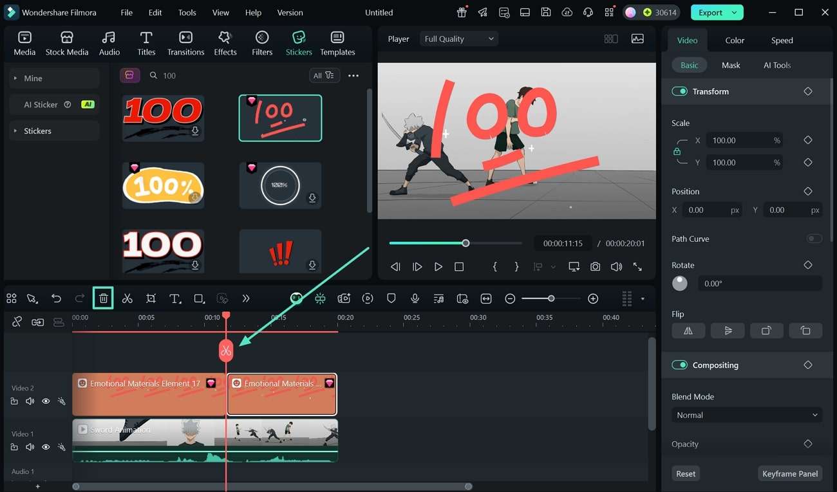Click the mark in curly brace icon
837x492 pixels.
494,266
